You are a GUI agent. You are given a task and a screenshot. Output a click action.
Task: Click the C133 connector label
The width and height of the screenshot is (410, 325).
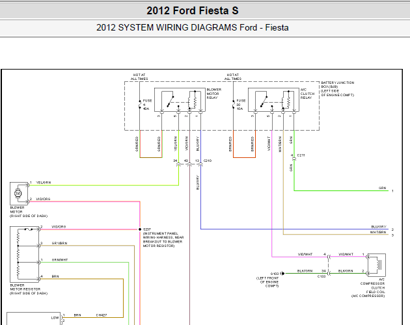(321, 276)
